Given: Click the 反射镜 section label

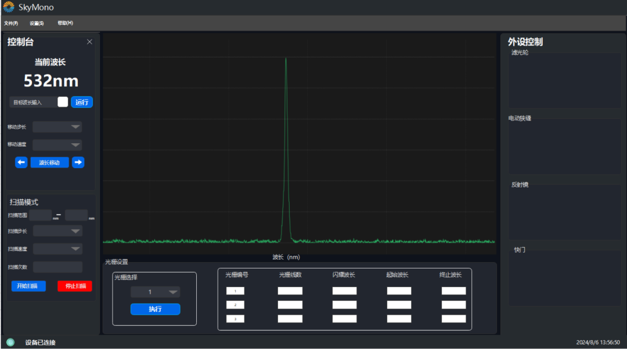Looking at the screenshot, I should (520, 184).
